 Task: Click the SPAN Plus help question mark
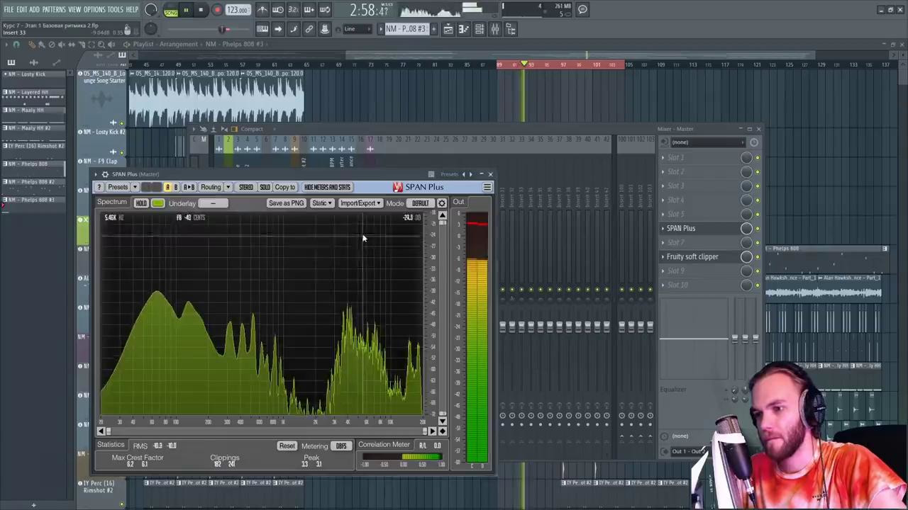coord(99,187)
